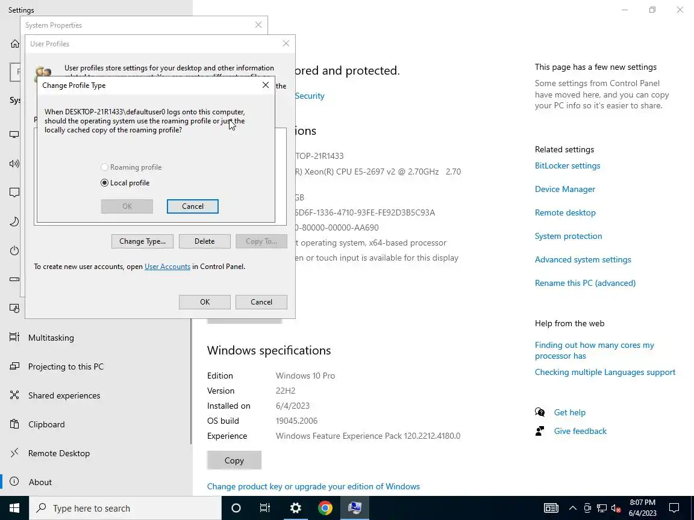Open the Action Center notification icon
Screen dimensions: 694x520
[x=674, y=508]
